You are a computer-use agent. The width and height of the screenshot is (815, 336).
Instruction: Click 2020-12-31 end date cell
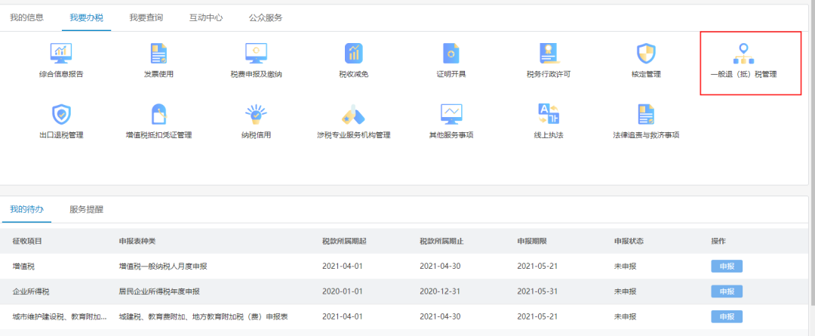tap(440, 291)
